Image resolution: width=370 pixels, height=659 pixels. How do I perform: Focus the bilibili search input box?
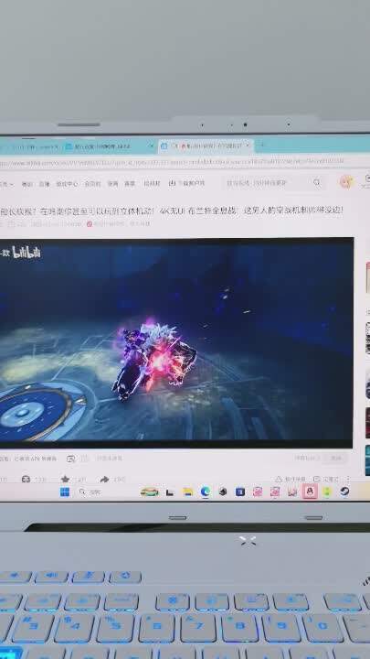pyautogui.click(x=267, y=183)
